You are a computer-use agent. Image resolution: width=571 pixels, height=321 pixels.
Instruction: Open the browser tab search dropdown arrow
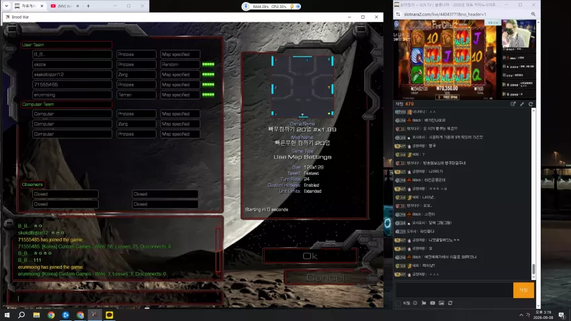pos(6,6)
